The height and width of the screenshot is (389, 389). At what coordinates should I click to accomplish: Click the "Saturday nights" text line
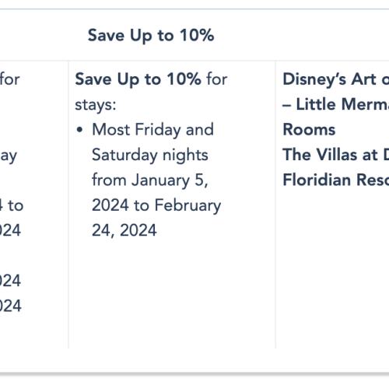click(150, 155)
